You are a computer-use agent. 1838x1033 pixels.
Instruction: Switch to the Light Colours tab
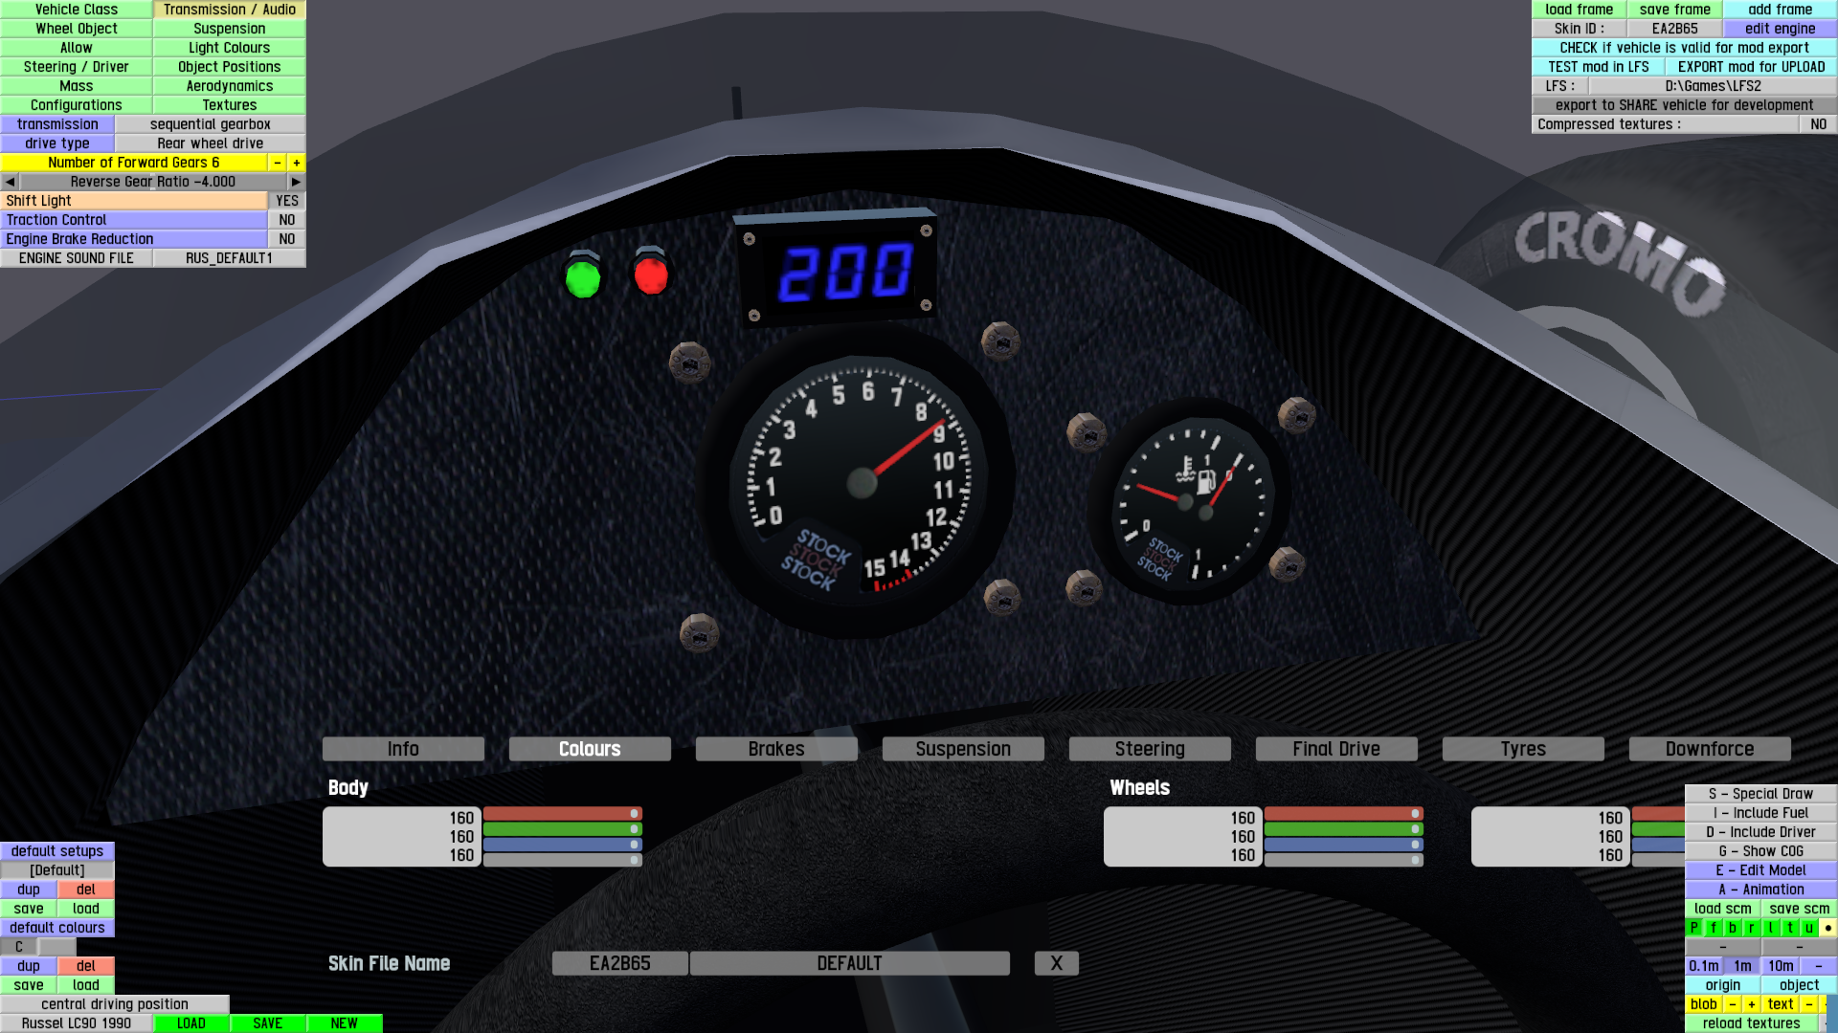230,48
